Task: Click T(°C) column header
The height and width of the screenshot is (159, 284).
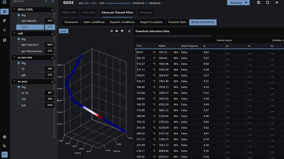Action: point(139,46)
